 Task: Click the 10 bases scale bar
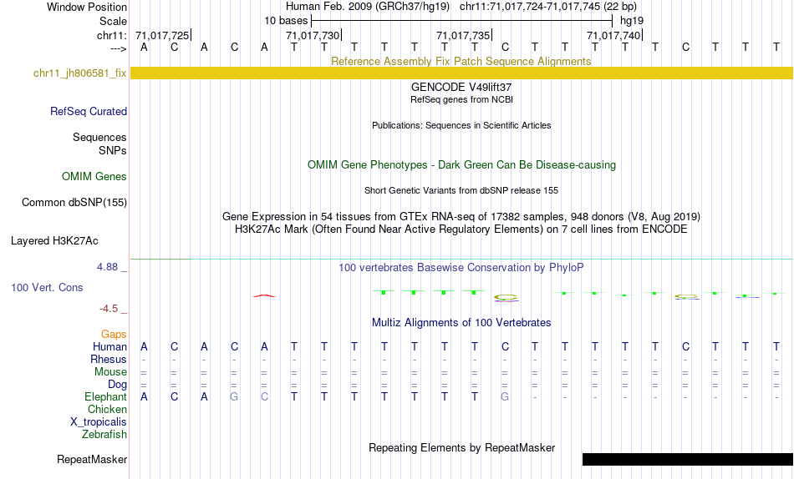pos(461,21)
